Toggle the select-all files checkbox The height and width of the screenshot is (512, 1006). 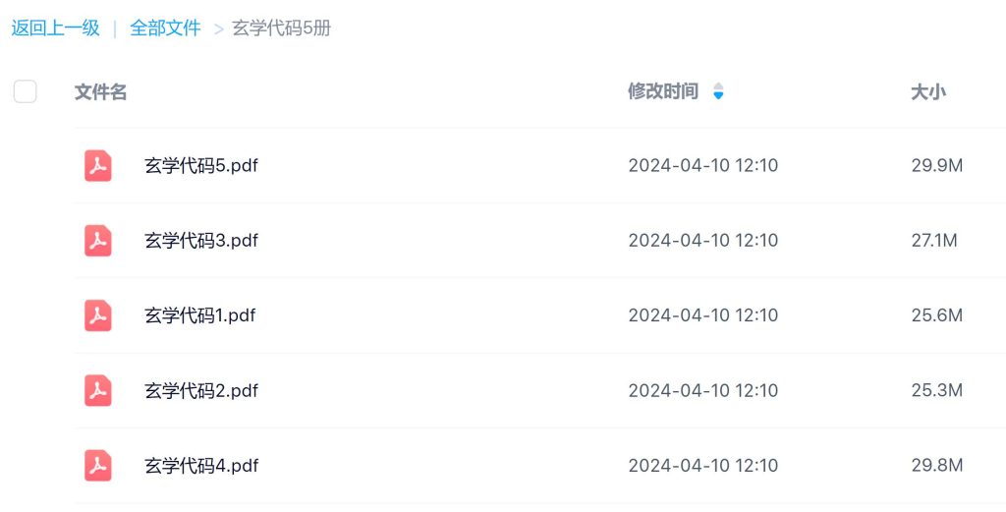(26, 92)
